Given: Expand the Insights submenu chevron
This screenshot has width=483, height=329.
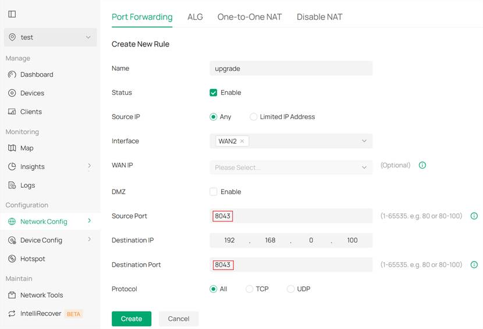Looking at the screenshot, I should click(x=89, y=166).
